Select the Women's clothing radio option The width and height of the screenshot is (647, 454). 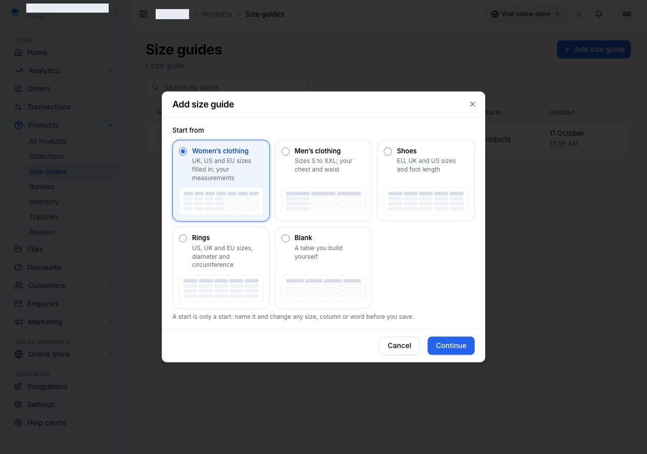click(x=183, y=151)
